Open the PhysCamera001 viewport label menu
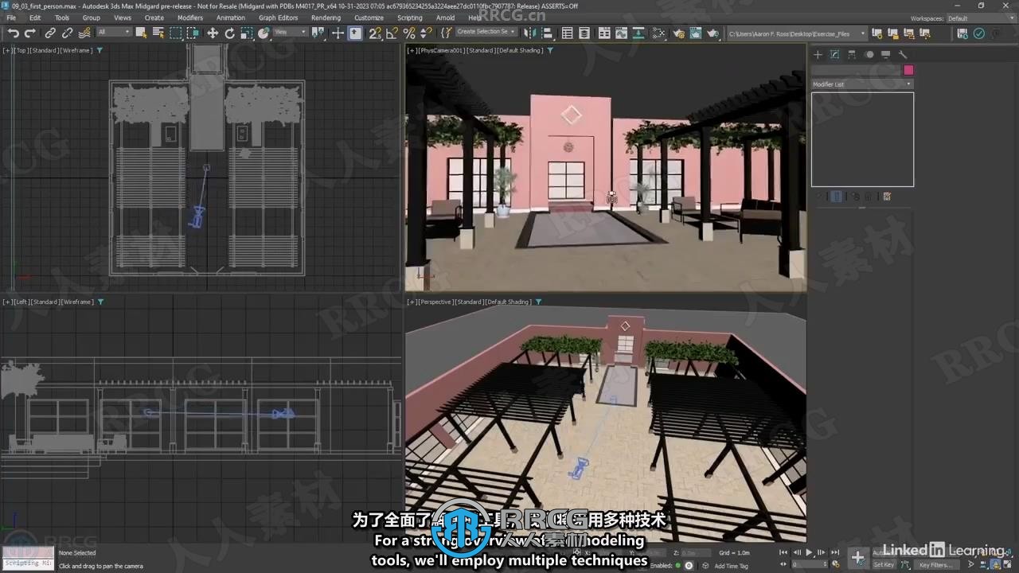Screen dimensions: 1019x573 click(x=441, y=50)
